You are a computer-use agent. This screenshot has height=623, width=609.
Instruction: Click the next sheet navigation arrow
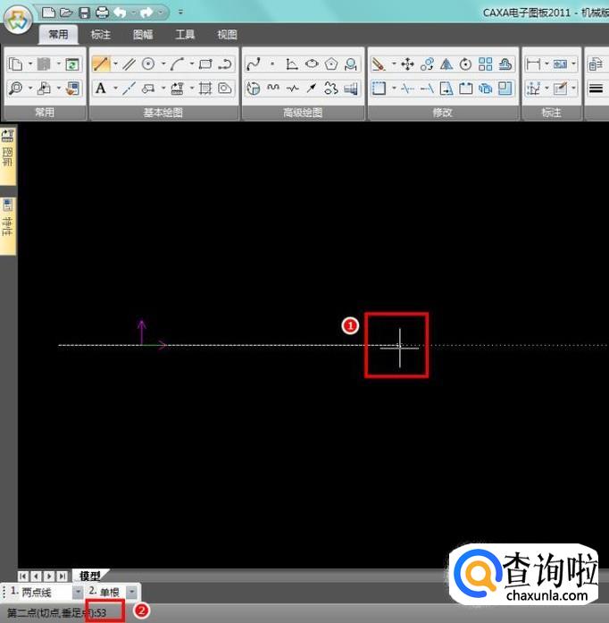tap(49, 577)
